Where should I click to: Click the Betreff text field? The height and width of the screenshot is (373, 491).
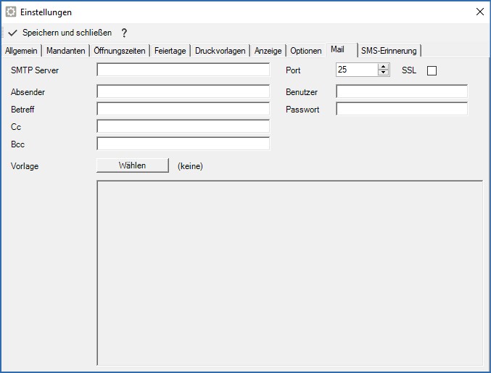click(183, 109)
